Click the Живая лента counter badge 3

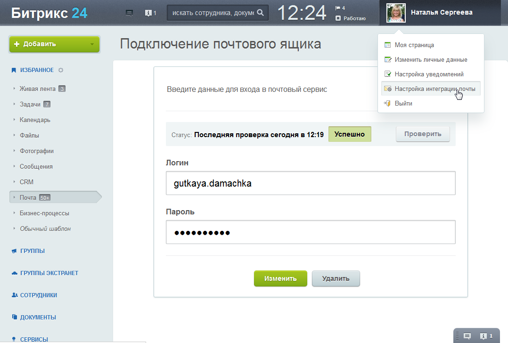tap(62, 89)
